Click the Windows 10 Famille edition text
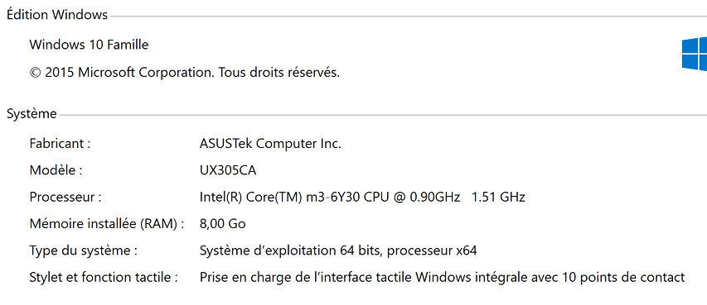Viewport: 707px width, 305px height. tap(89, 45)
